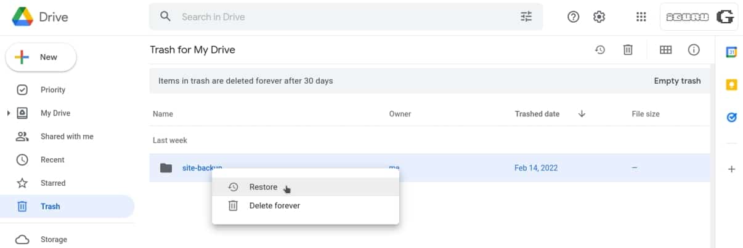
Task: Select Restore from the context menu
Action: (263, 187)
